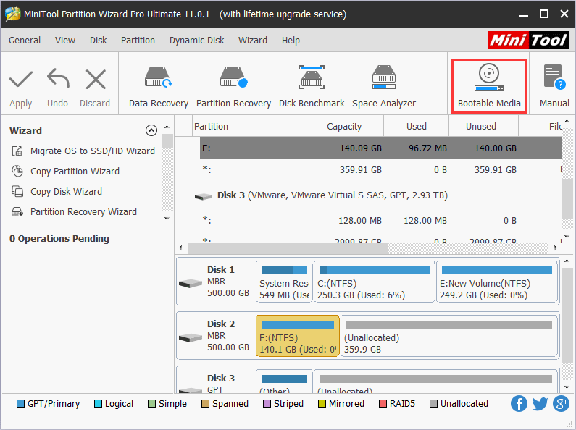Sort by Partition column header
Screen dimensions: 576x430
point(253,126)
